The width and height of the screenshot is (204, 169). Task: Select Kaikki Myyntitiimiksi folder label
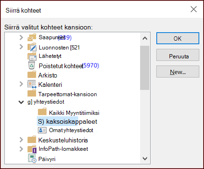pyautogui.click(x=74, y=113)
